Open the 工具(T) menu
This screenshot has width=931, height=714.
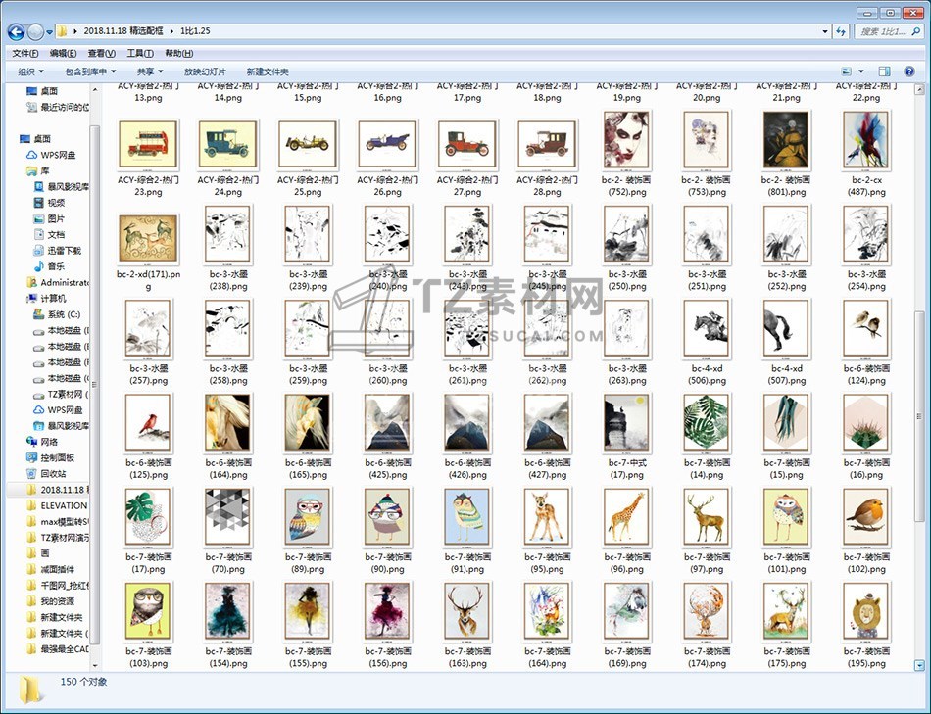pos(140,54)
